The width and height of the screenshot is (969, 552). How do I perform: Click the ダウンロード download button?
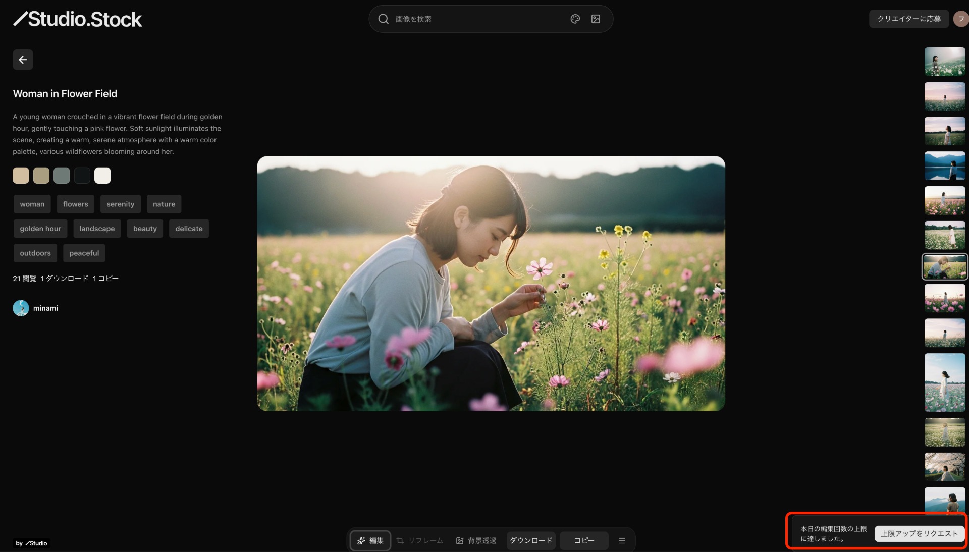coord(531,540)
